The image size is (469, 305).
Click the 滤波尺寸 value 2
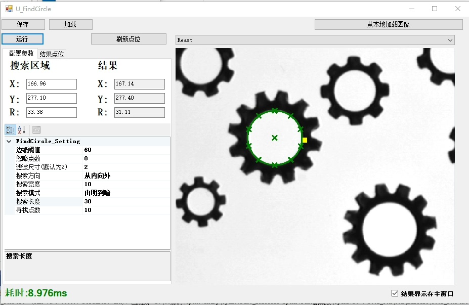pyautogui.click(x=86, y=167)
